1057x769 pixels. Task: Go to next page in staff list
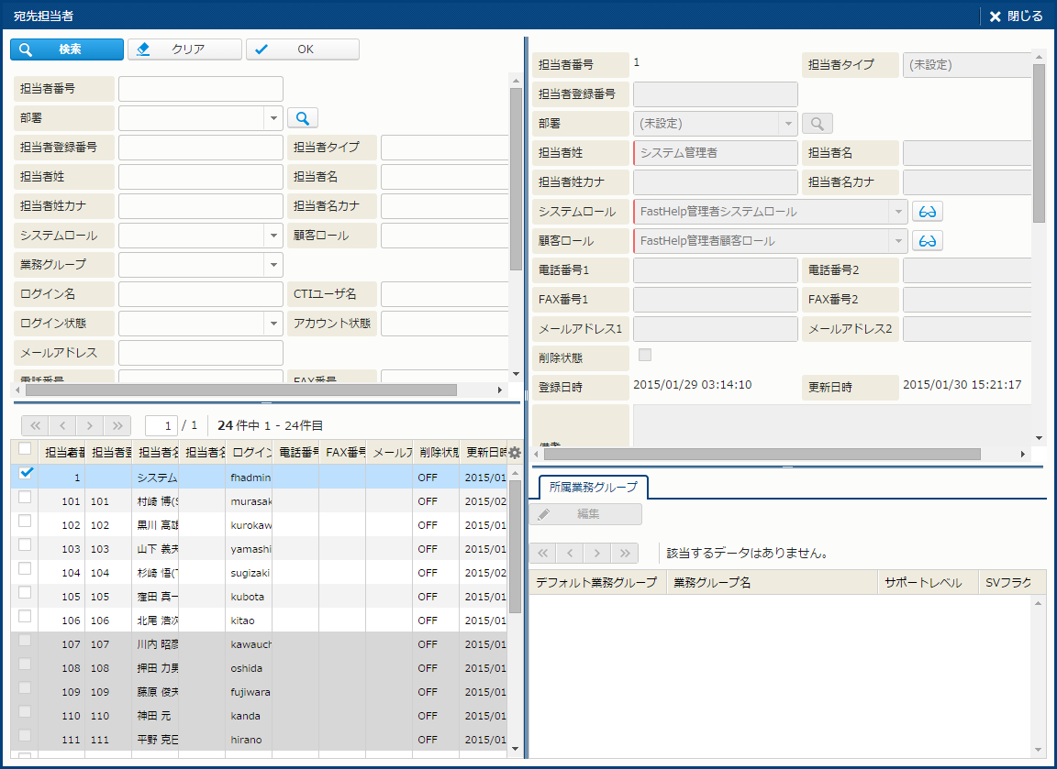pyautogui.click(x=90, y=425)
